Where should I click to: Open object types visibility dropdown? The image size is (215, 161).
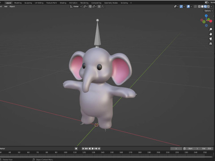pos(176,7)
